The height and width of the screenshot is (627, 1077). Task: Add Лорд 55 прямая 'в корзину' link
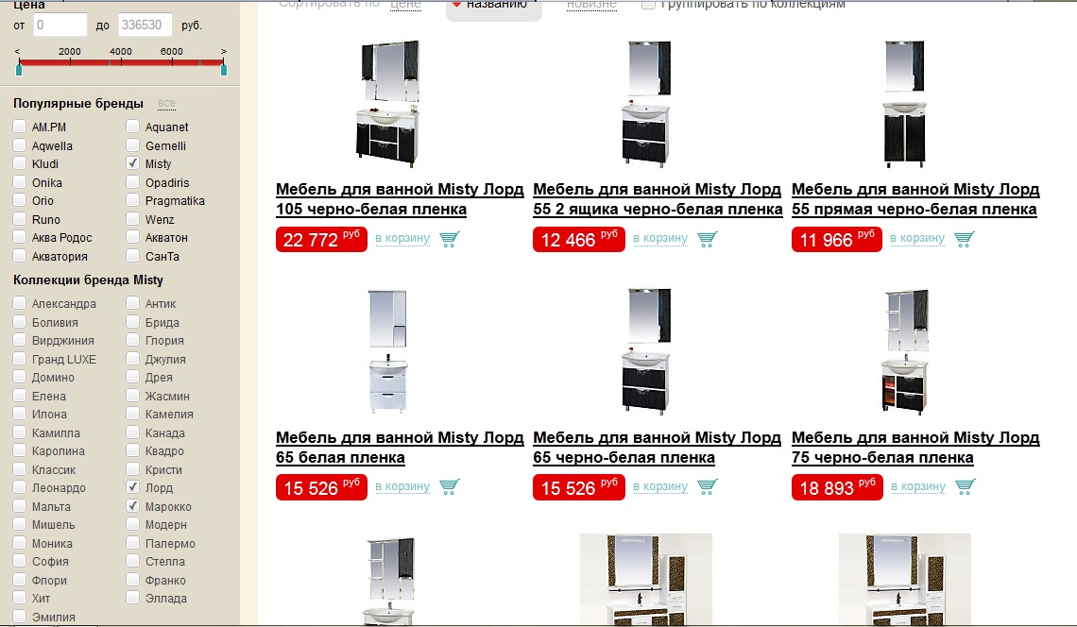click(917, 238)
